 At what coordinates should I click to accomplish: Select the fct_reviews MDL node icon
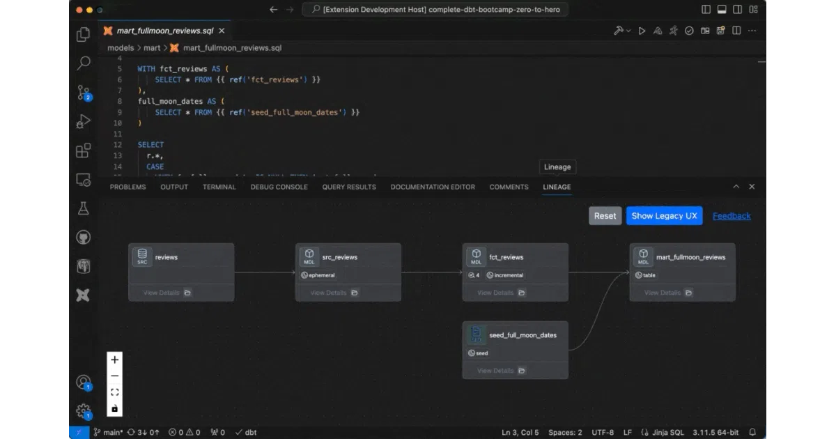[x=477, y=256]
